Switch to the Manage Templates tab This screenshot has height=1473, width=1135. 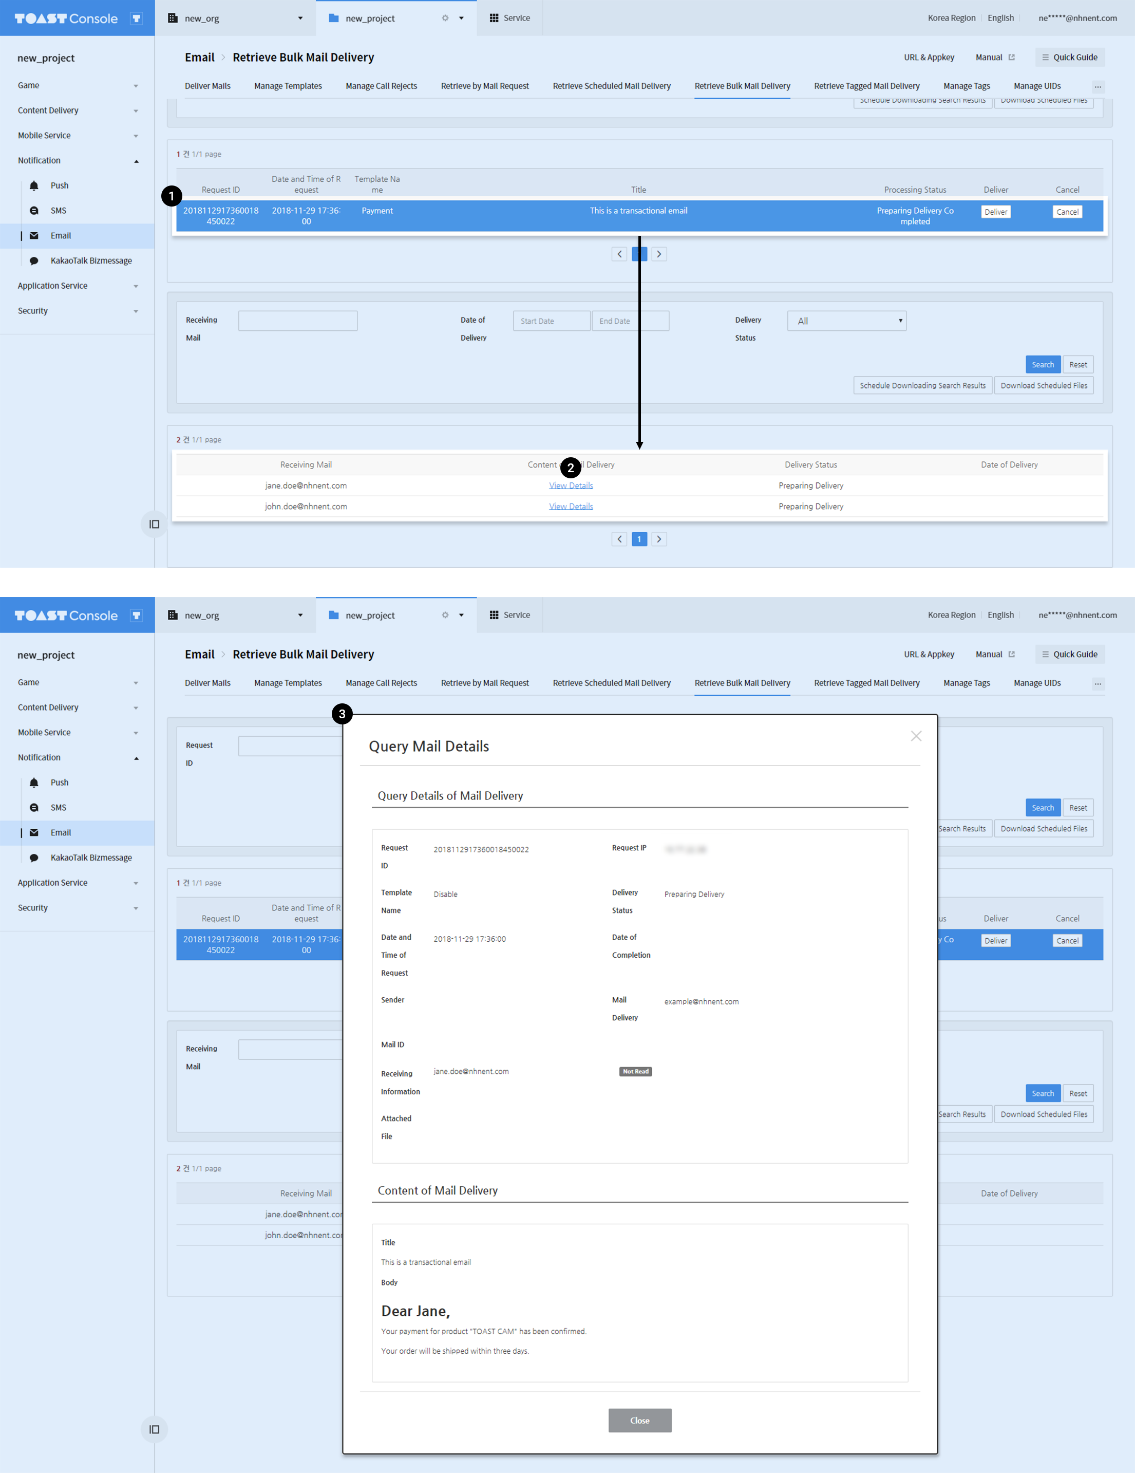(288, 86)
